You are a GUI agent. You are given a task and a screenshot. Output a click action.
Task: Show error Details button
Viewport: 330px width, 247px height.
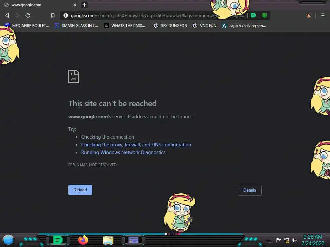(x=250, y=190)
